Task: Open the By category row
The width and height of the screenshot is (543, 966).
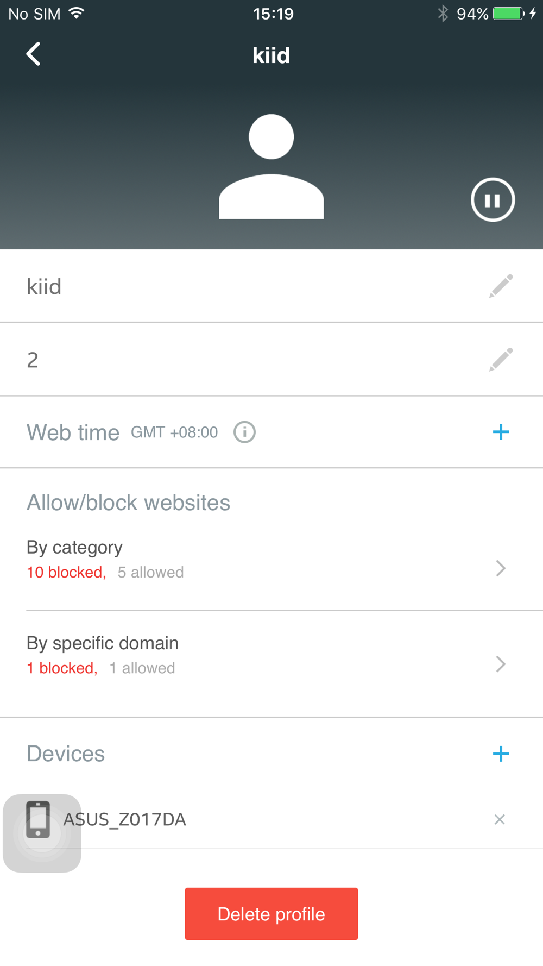Action: point(217,560)
